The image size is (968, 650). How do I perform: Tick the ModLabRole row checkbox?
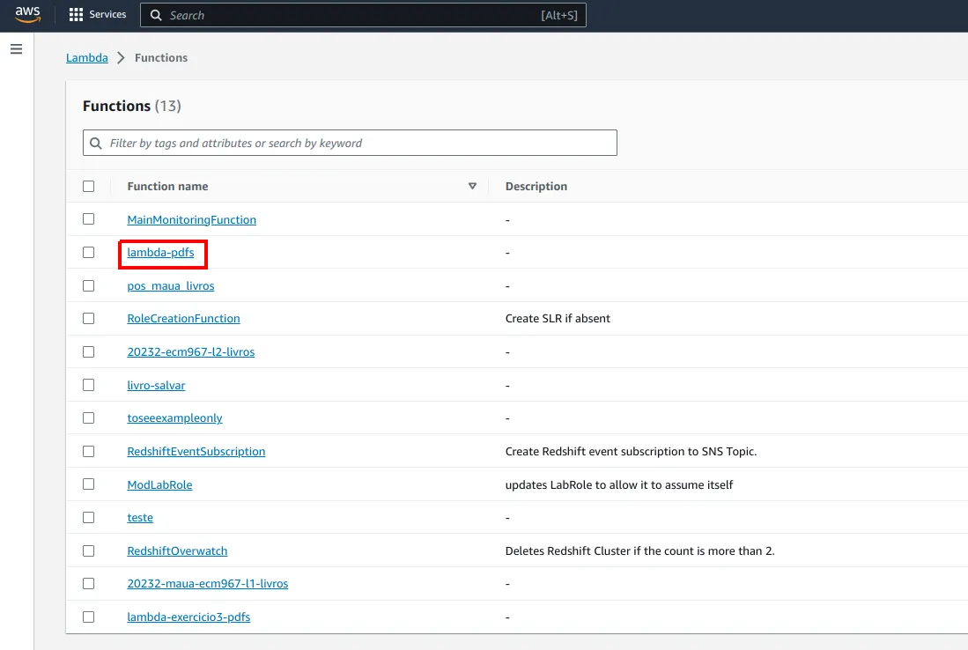tap(89, 484)
